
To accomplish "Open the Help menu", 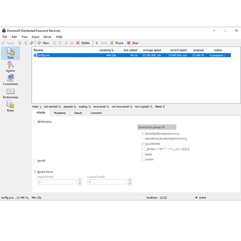I will tap(59, 37).
